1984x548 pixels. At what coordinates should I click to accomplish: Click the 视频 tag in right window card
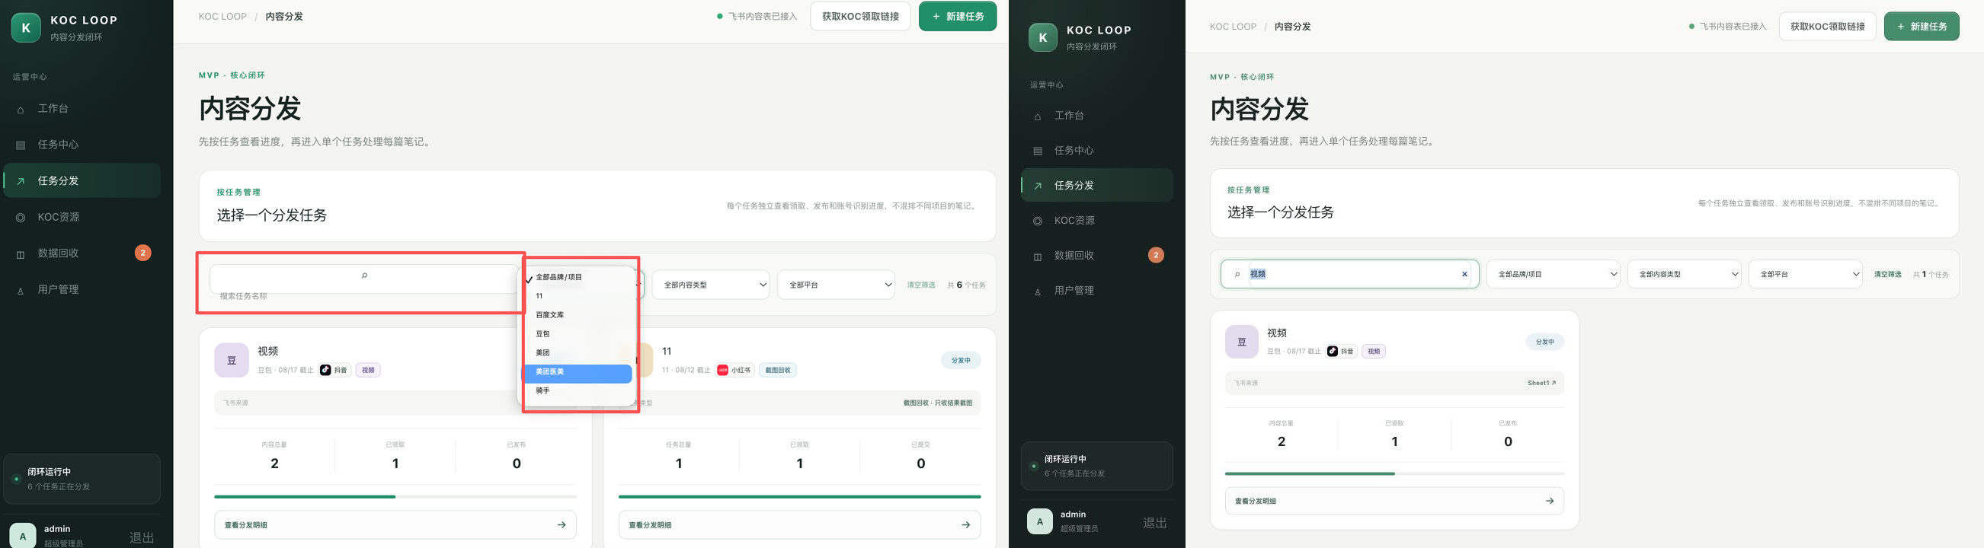[1373, 351]
